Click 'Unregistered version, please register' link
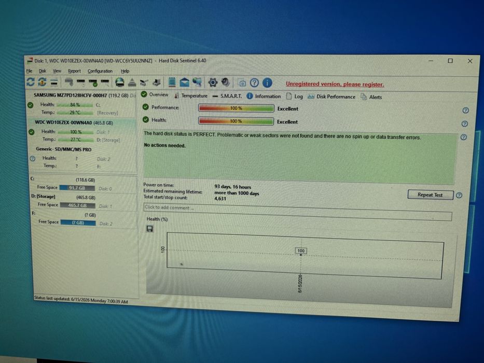484x363 pixels. coord(335,84)
